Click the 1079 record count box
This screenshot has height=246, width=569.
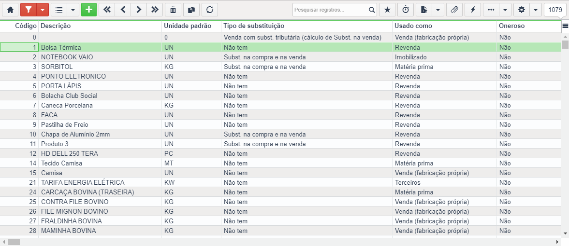(x=555, y=10)
